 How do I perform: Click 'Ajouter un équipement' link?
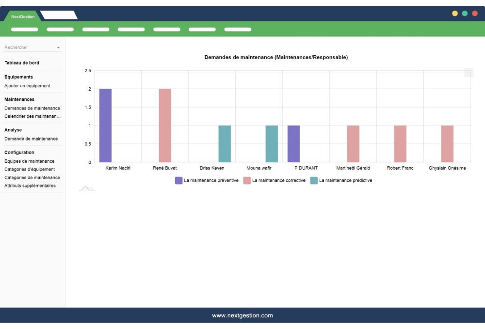click(x=27, y=86)
